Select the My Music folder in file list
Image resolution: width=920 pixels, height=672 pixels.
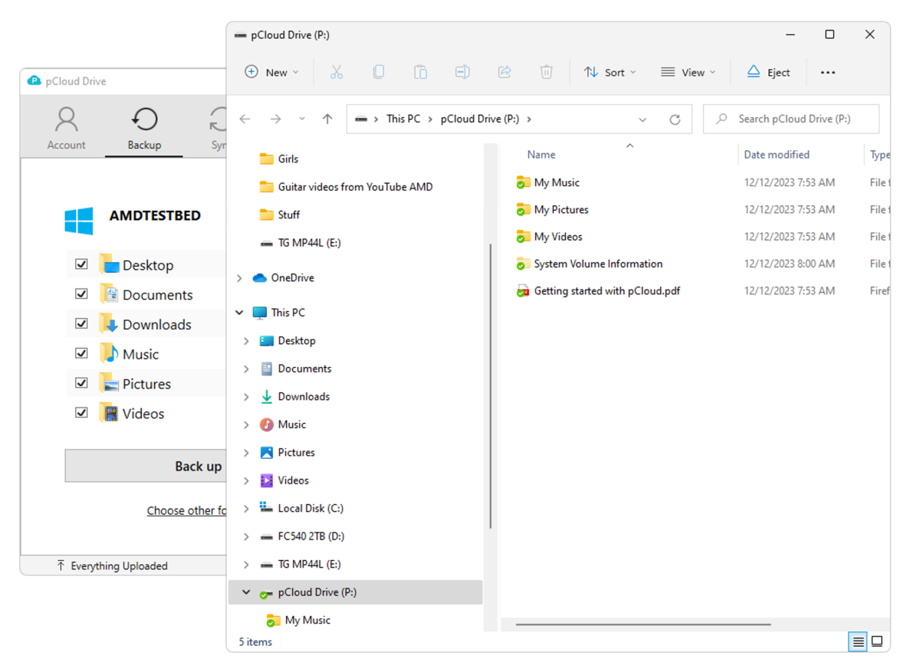click(x=557, y=182)
